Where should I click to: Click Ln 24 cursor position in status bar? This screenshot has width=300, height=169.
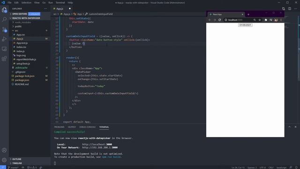238,168
